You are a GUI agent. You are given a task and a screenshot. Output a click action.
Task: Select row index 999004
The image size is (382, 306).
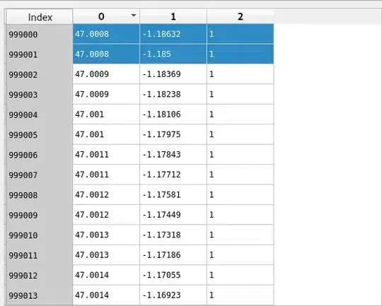click(40, 114)
